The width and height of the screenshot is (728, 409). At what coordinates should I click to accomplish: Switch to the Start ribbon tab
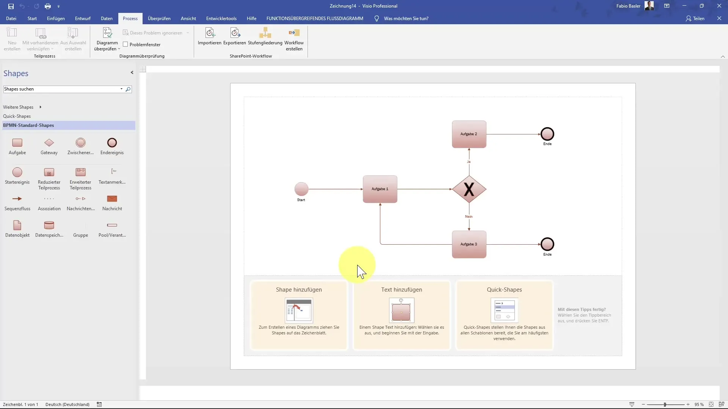[x=32, y=18]
